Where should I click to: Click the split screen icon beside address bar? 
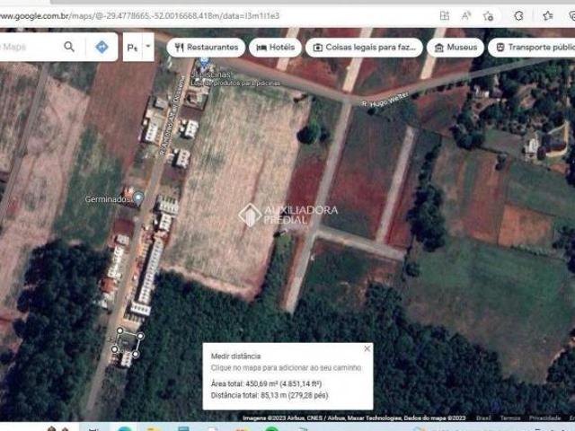(445, 15)
